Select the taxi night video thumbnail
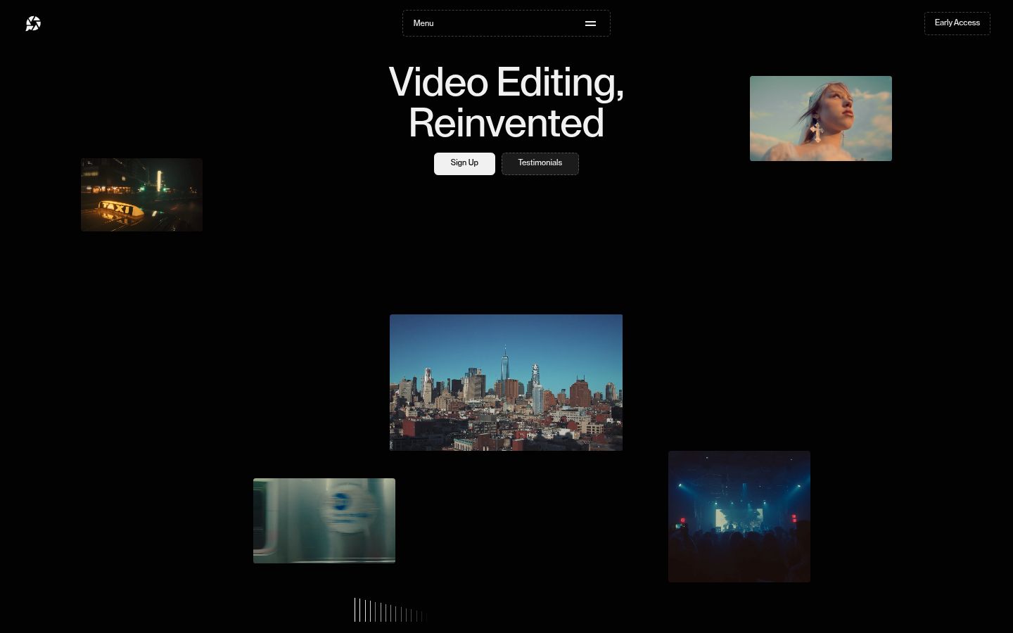 [141, 195]
